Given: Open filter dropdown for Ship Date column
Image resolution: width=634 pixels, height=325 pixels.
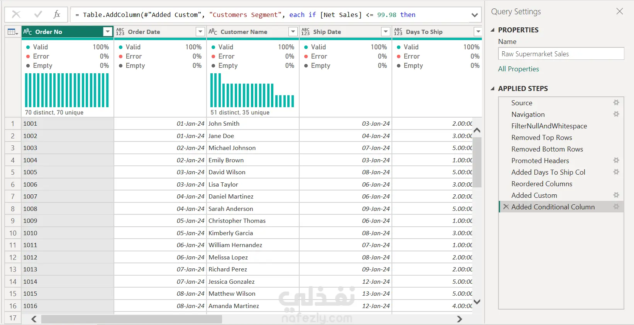Looking at the screenshot, I should [385, 32].
